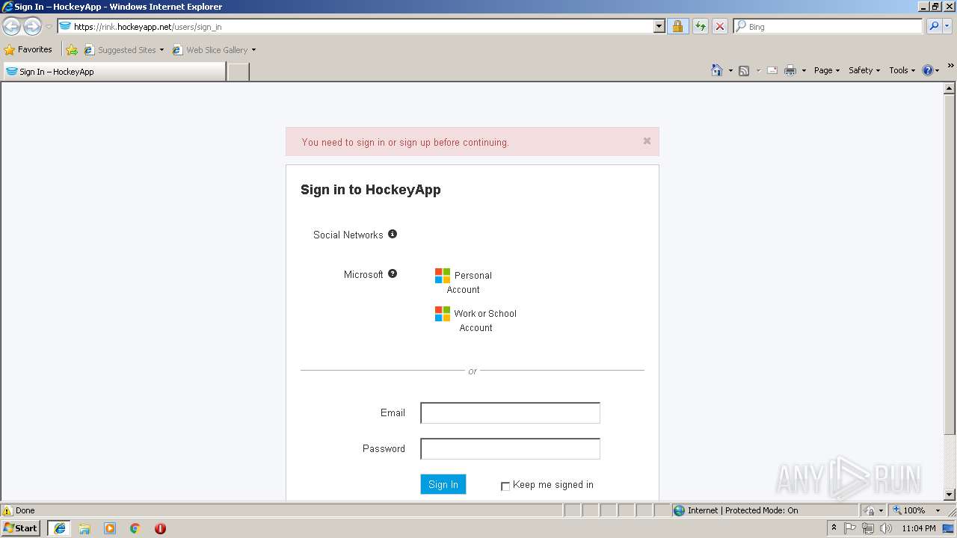This screenshot has width=957, height=538.
Task: Click the browser Back arrow button
Action: tap(11, 27)
